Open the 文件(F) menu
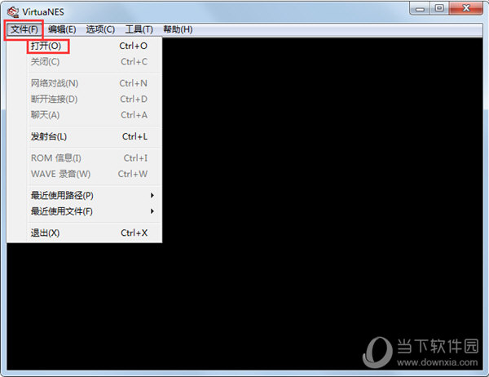 pos(24,29)
